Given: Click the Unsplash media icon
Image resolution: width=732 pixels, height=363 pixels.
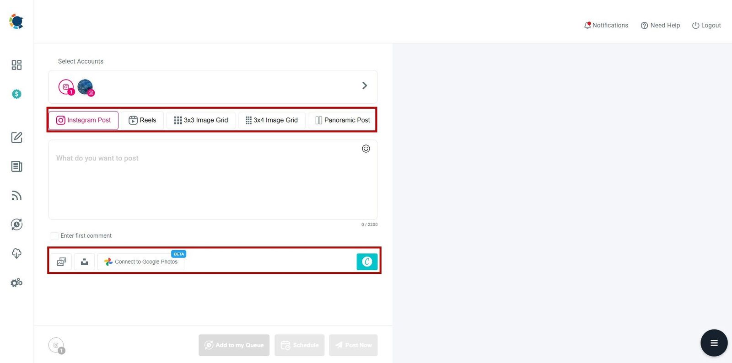Looking at the screenshot, I should point(84,262).
